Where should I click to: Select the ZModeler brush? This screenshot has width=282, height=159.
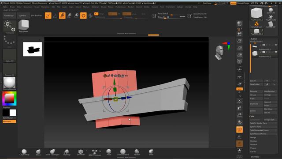pyautogui.click(x=81, y=152)
